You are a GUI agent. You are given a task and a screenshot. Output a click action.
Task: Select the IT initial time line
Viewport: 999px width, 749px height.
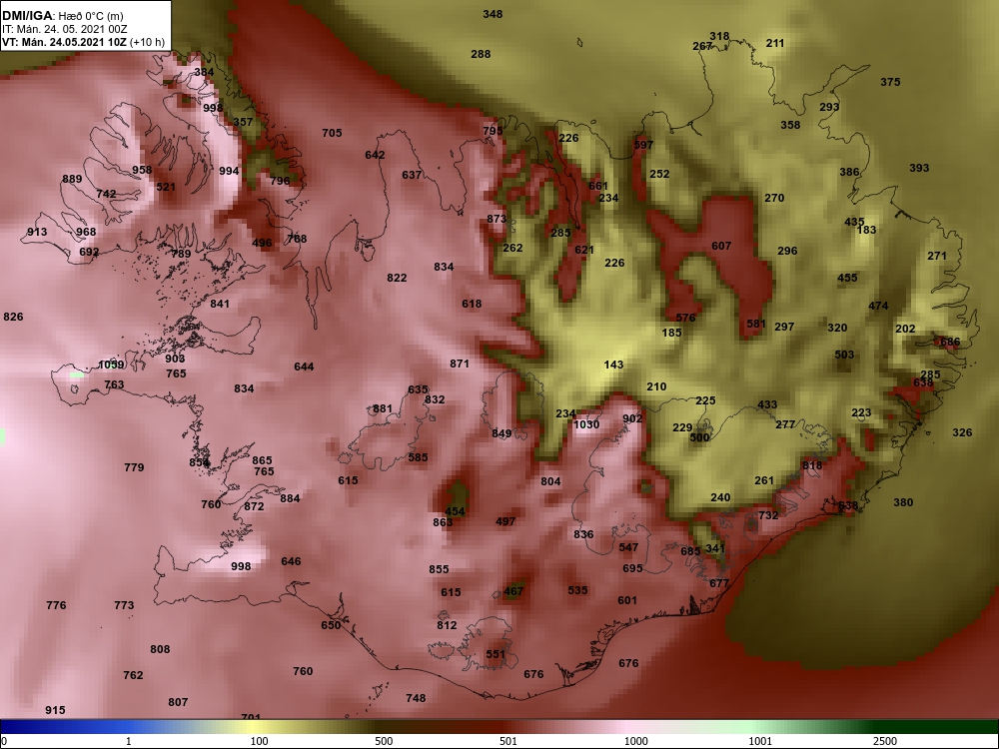[x=64, y=29]
